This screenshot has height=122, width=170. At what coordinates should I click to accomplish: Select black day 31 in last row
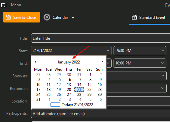38,100
